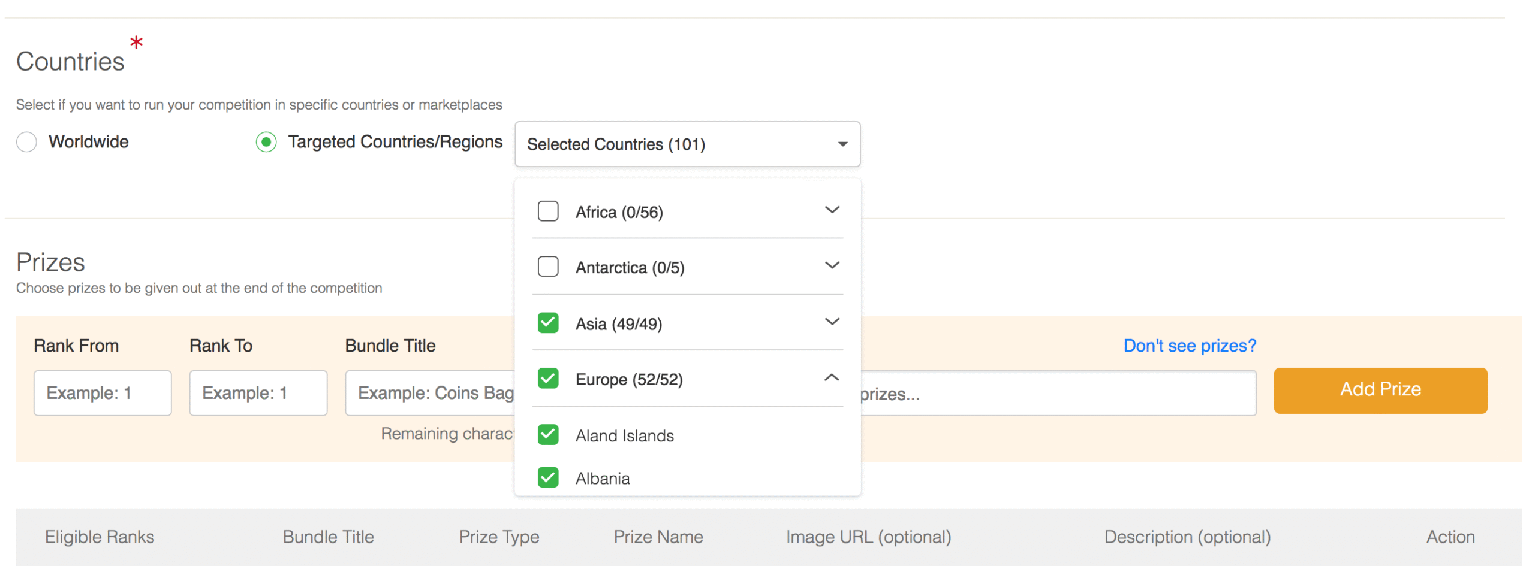Uncheck the Asia region checkbox
Screen dimensions: 1535x581
[547, 323]
